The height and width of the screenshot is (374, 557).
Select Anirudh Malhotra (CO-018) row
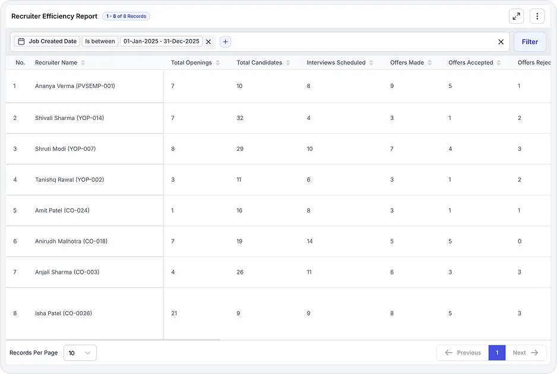coord(278,242)
